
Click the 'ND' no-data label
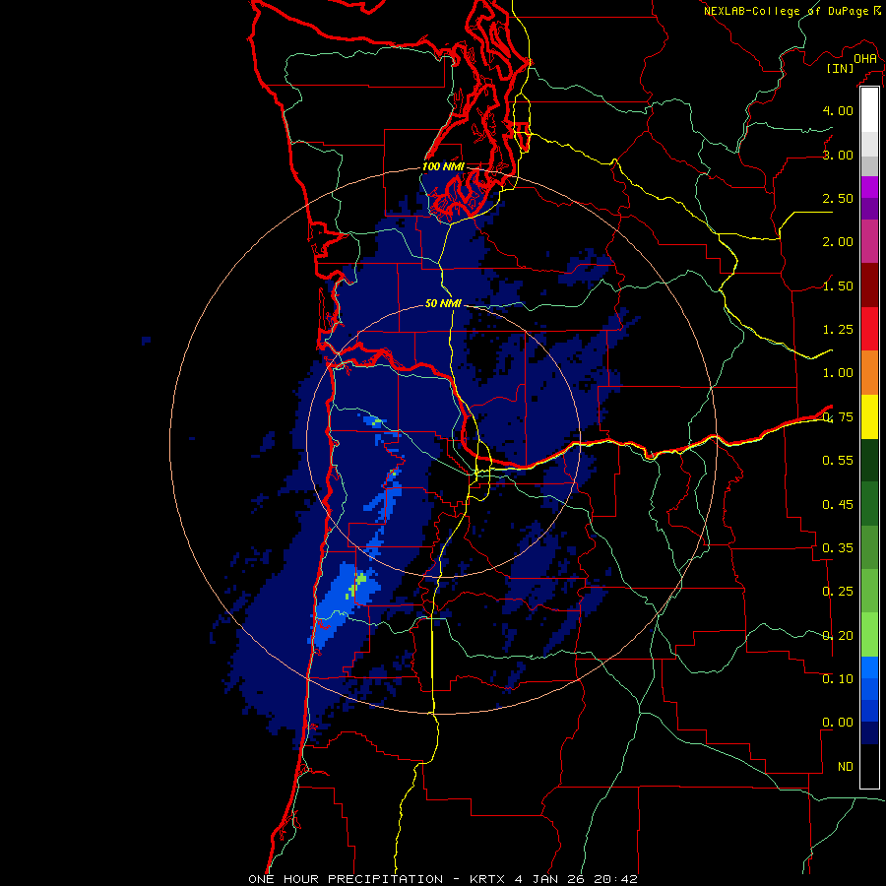tap(846, 767)
